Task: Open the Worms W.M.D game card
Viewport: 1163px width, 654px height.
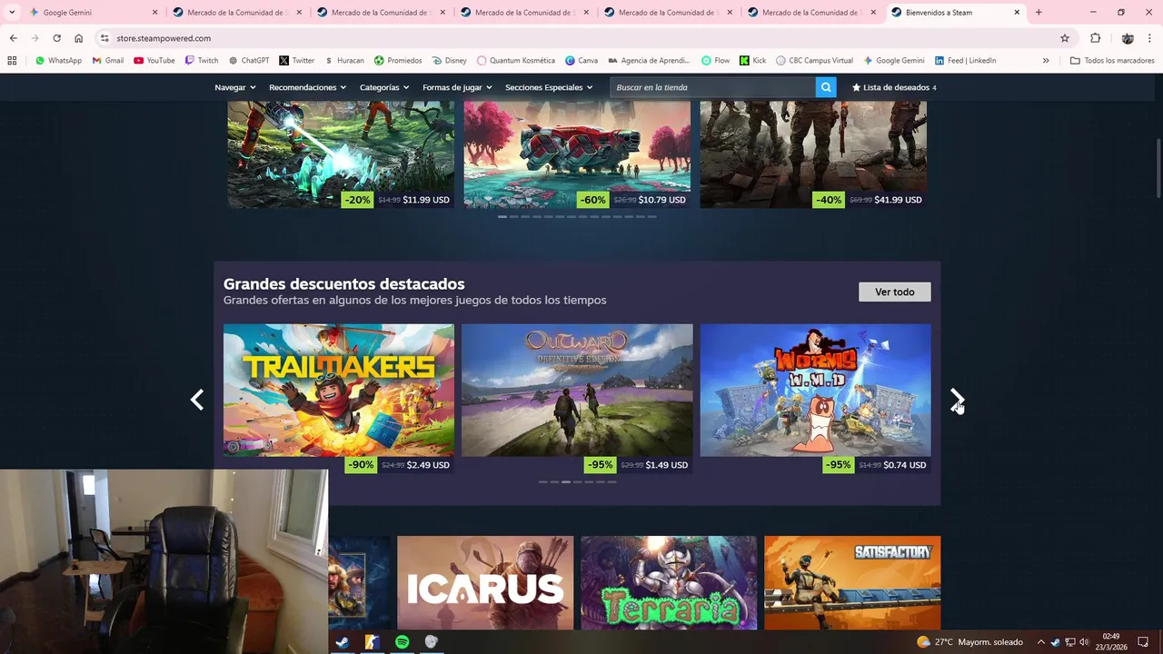Action: click(x=815, y=399)
